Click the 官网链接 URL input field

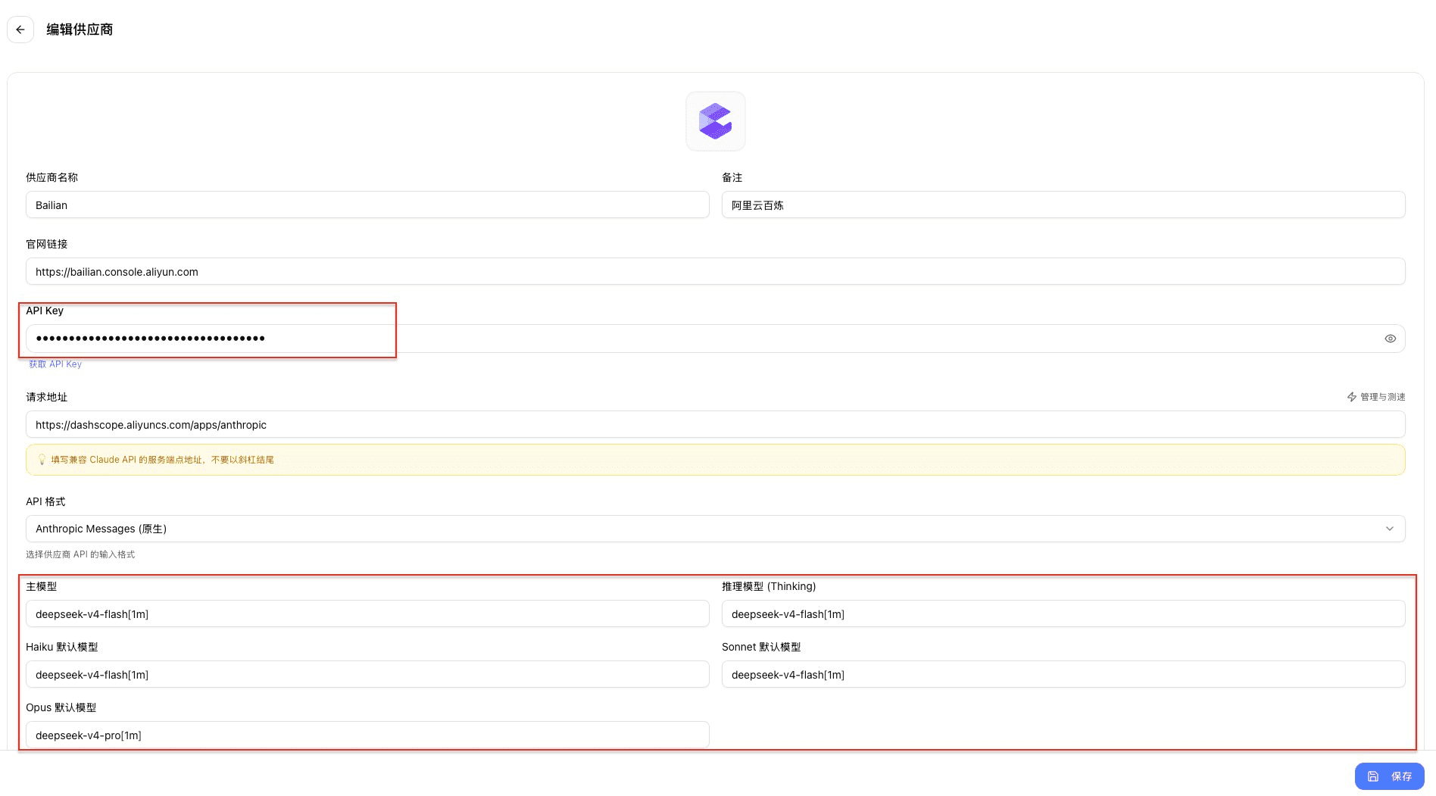tap(715, 272)
